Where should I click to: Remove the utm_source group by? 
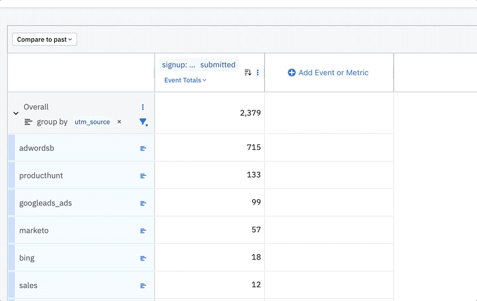pyautogui.click(x=119, y=121)
